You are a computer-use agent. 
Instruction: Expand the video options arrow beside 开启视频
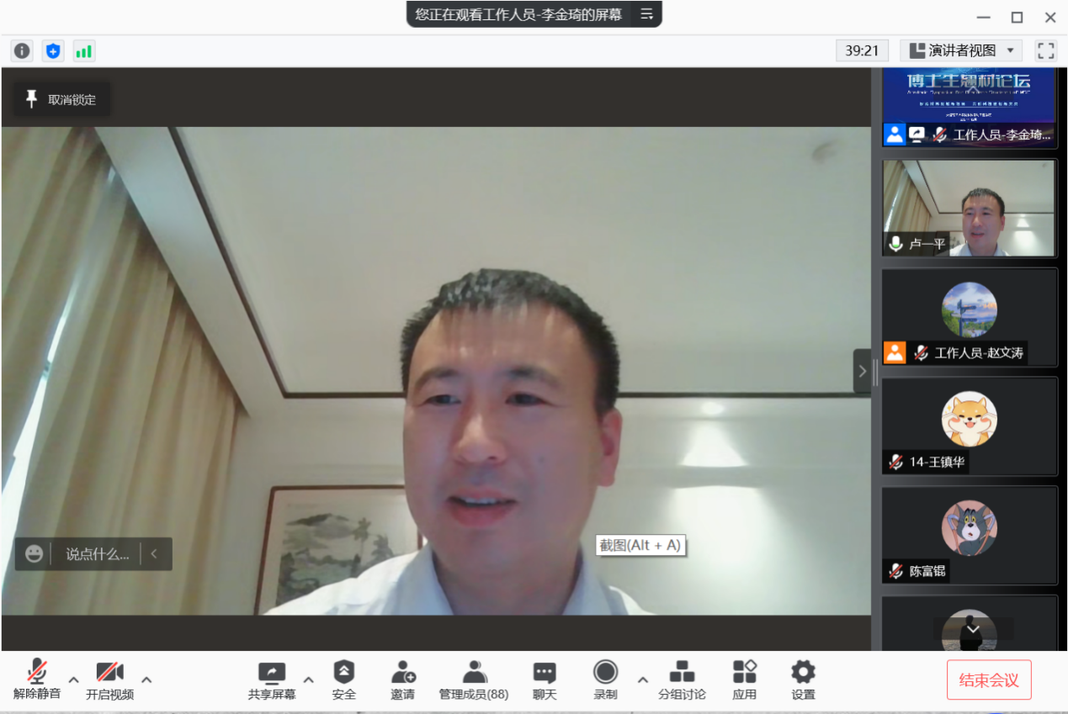point(146,680)
